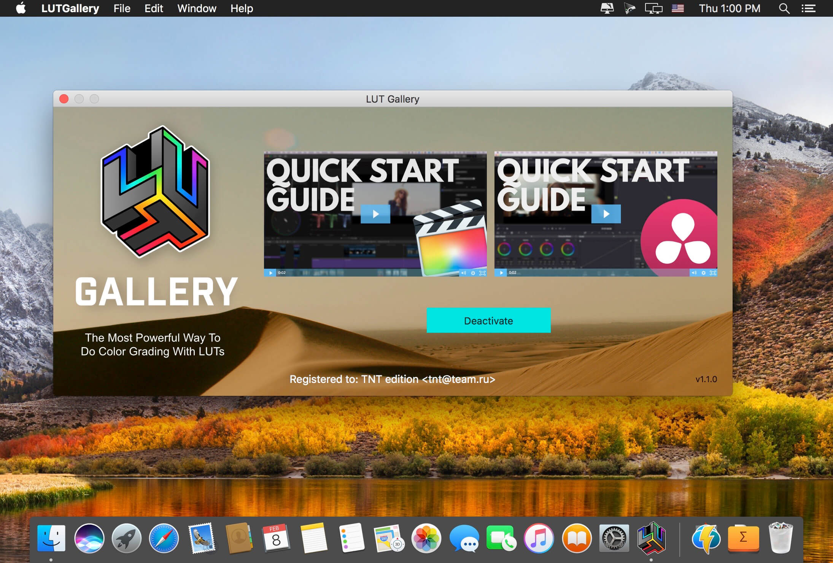Viewport: 833px width, 563px height.
Task: Open Finder from the Dock
Action: coord(51,538)
